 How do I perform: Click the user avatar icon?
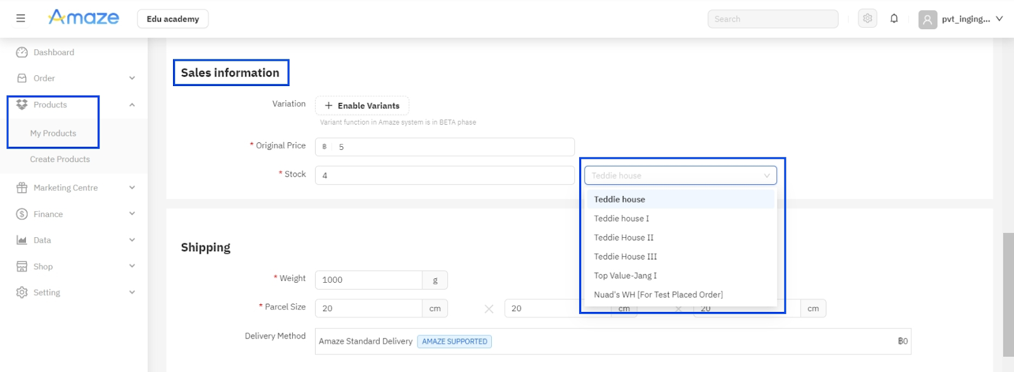click(x=928, y=20)
